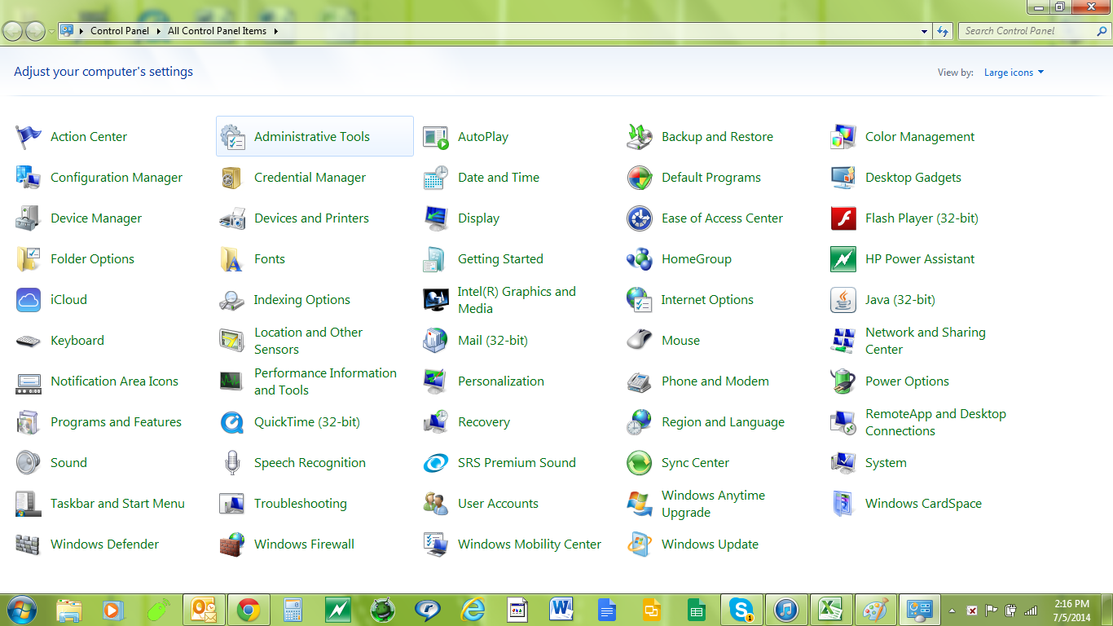
Task: Open the Ease of Access Center icon
Action: [x=640, y=218]
